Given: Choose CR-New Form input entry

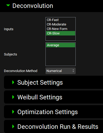Looking at the screenshot, I should [61, 29].
